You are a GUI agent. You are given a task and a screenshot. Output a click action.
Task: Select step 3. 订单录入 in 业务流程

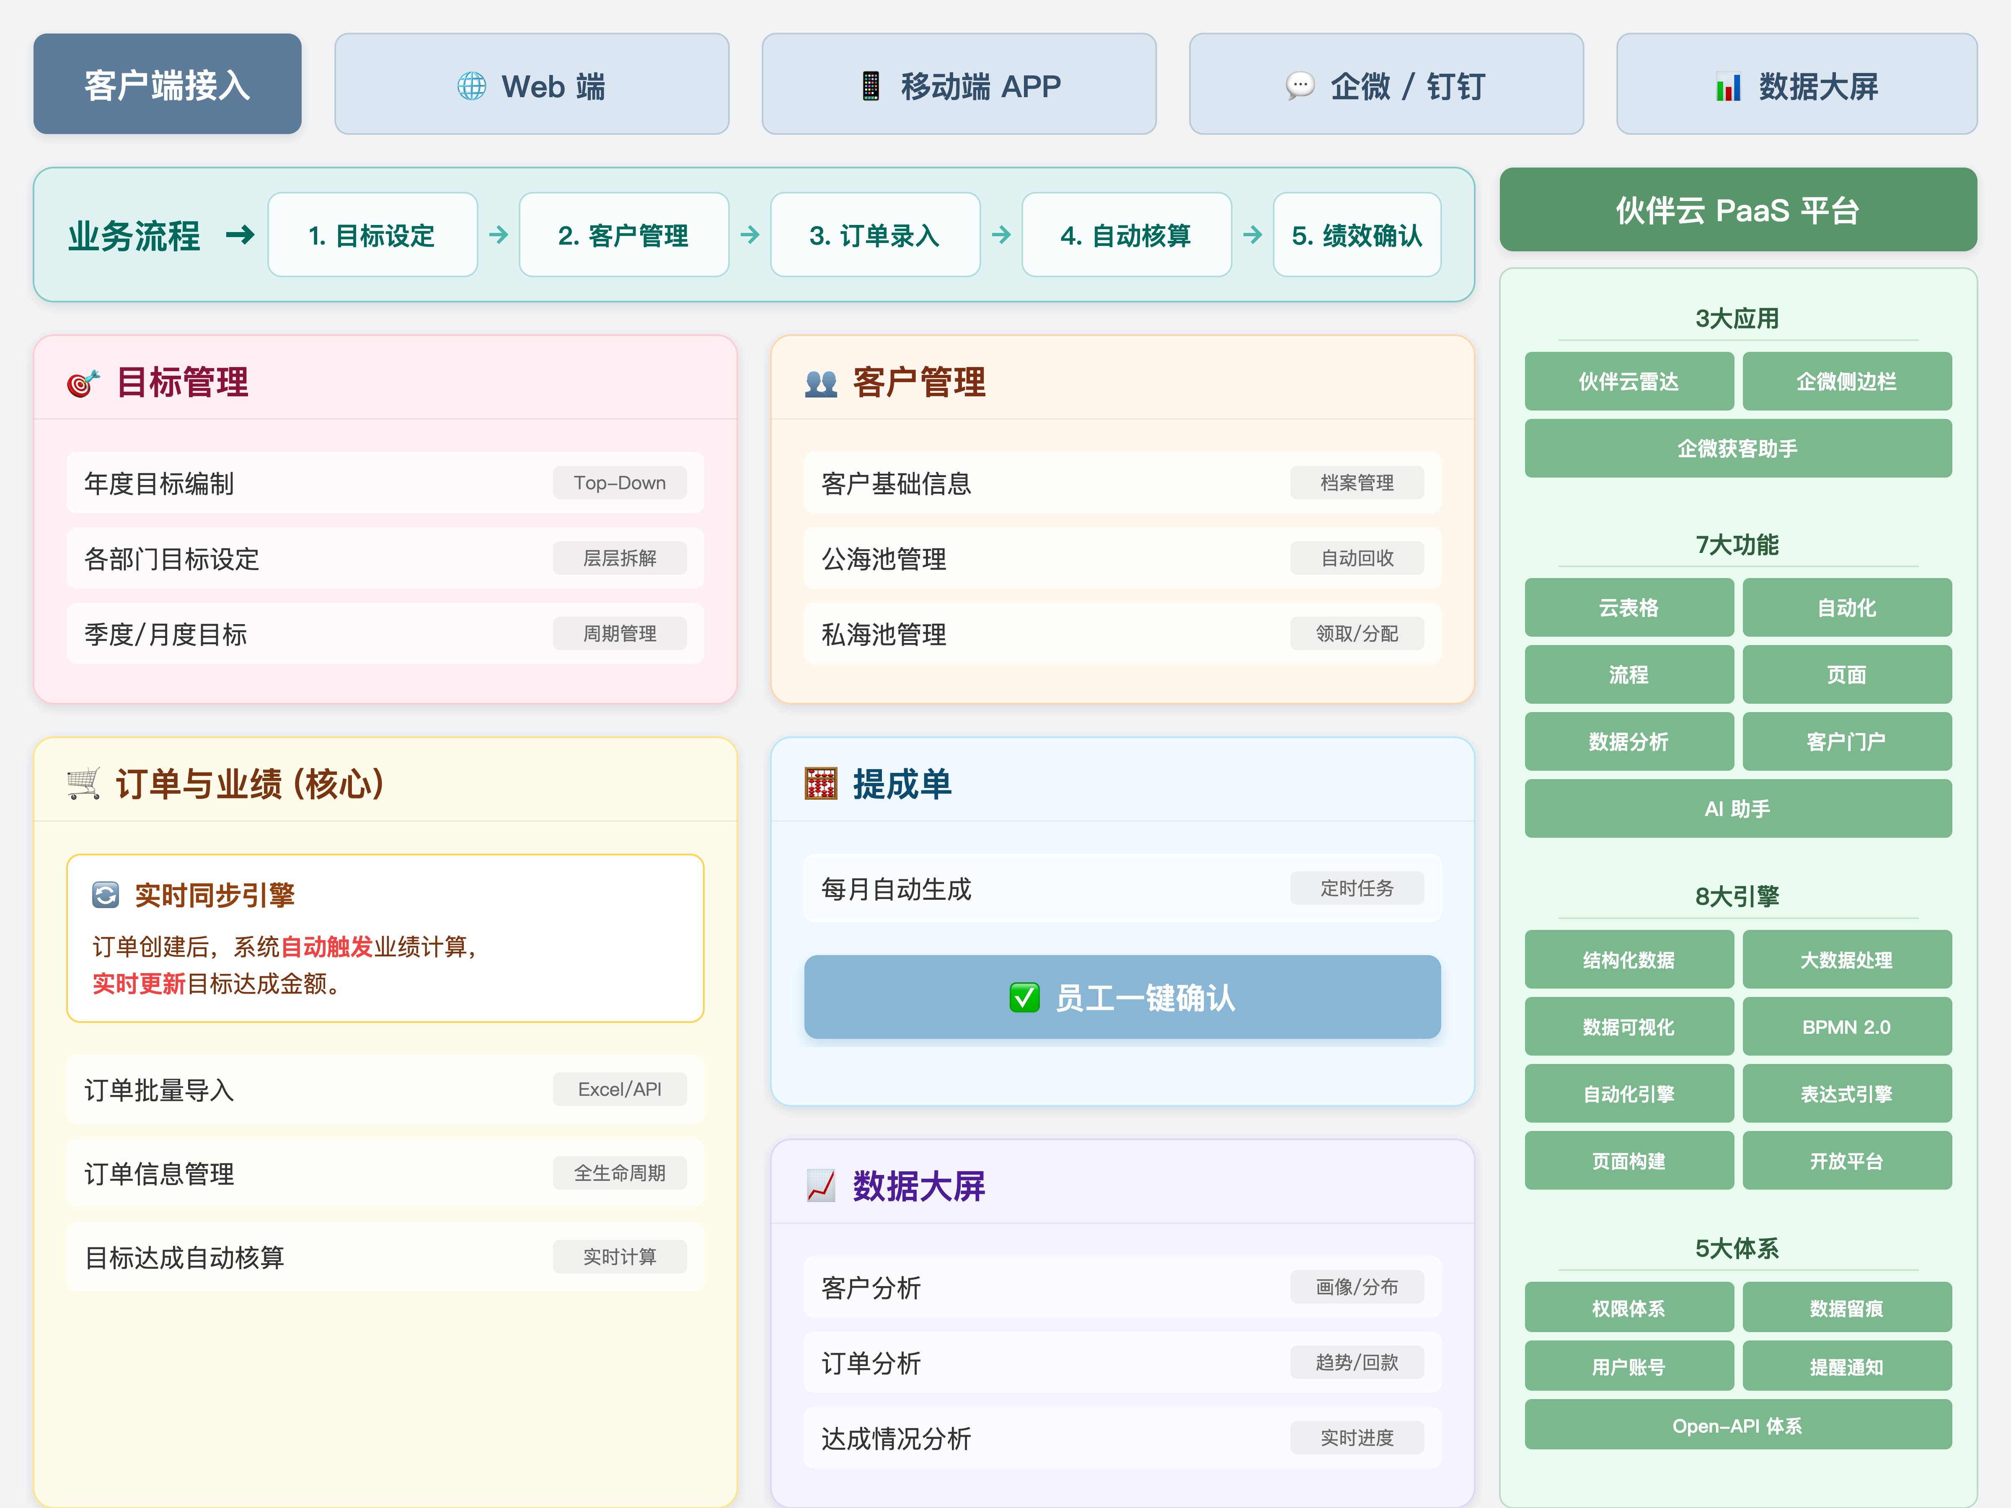tap(875, 235)
